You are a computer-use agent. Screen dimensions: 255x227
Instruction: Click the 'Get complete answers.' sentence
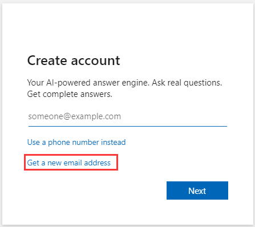[70, 94]
